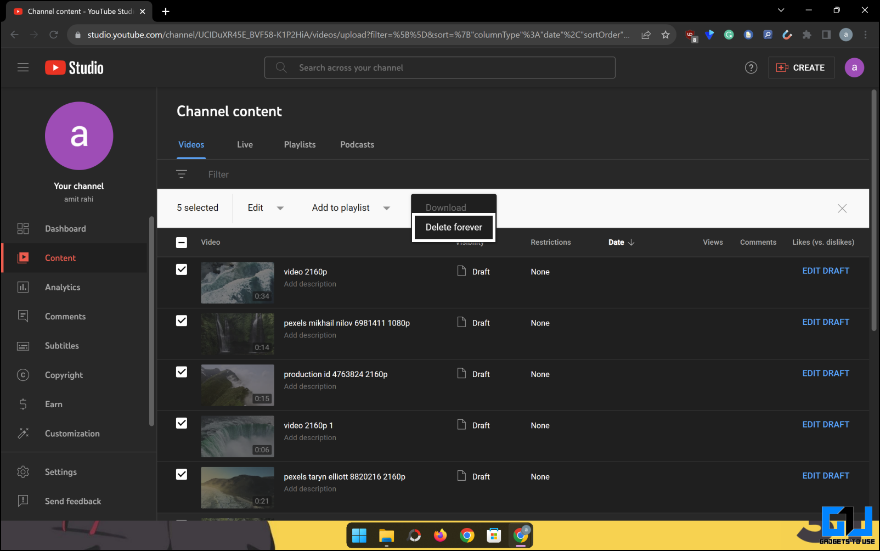
Task: Open the Analytics section
Action: (x=63, y=287)
